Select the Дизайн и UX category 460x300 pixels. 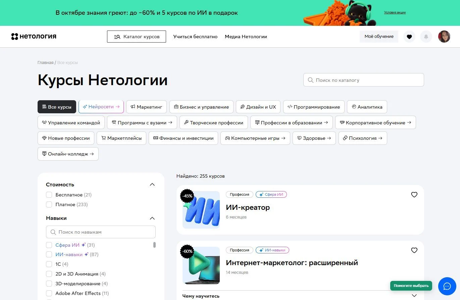pyautogui.click(x=258, y=107)
